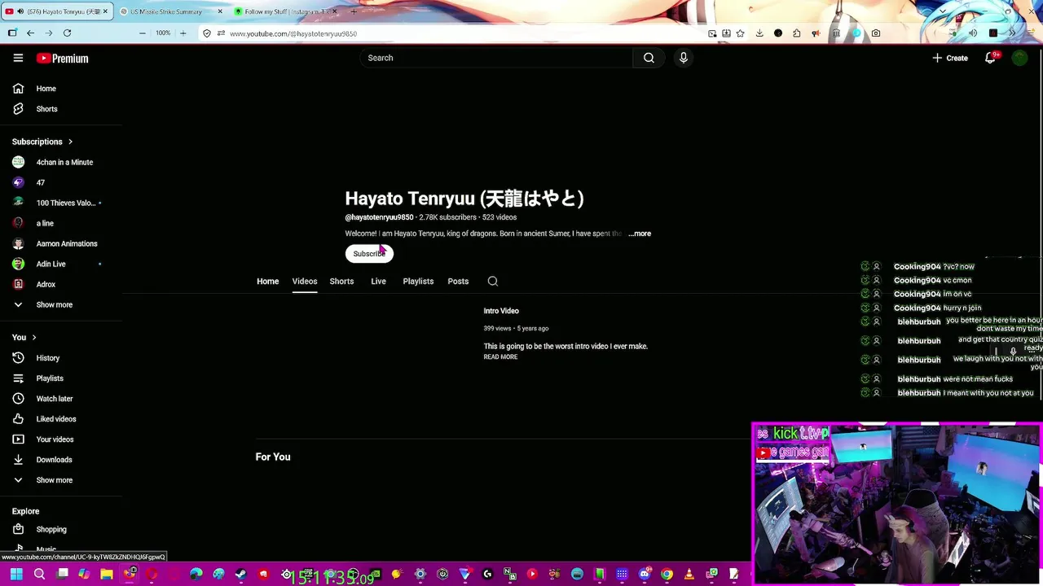Go back in the browser
1043x586 pixels.
(x=30, y=33)
